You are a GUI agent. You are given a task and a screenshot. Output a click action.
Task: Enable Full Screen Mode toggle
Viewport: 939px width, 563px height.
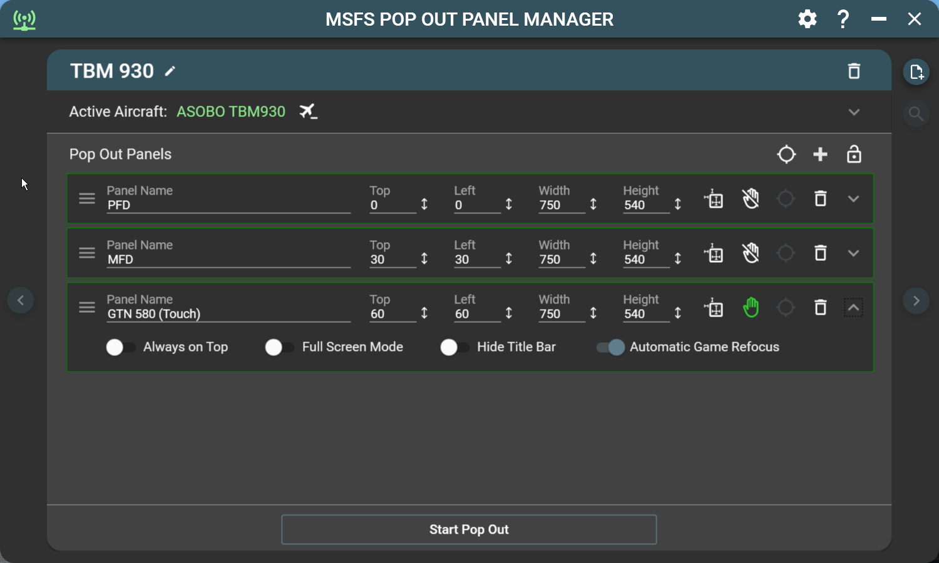tap(280, 347)
